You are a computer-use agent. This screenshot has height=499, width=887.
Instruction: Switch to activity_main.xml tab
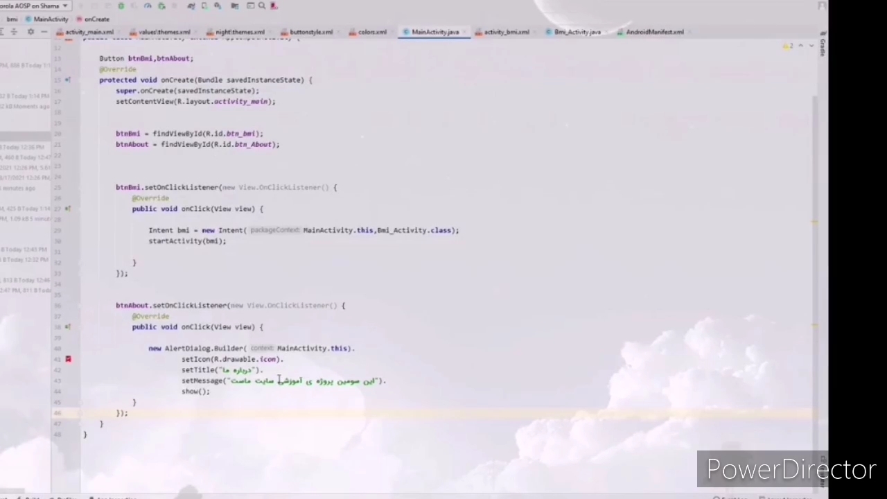89,32
